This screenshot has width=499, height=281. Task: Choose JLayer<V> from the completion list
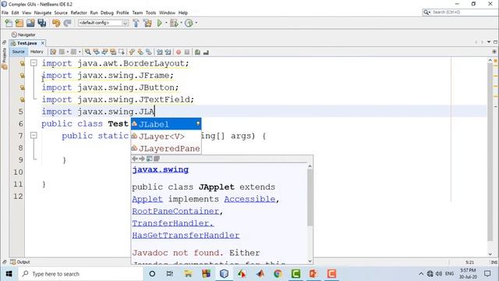166,137
